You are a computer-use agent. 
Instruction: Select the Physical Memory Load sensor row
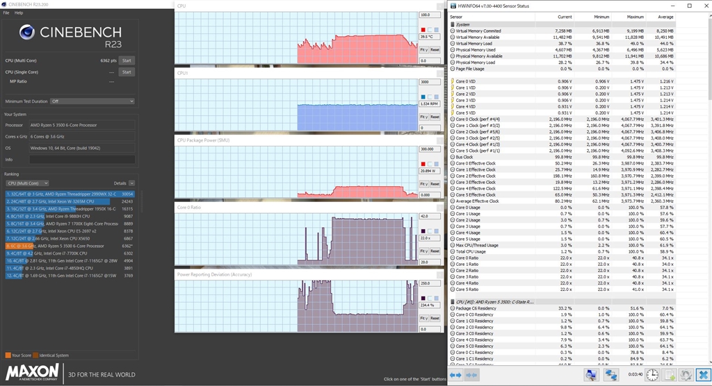562,62
